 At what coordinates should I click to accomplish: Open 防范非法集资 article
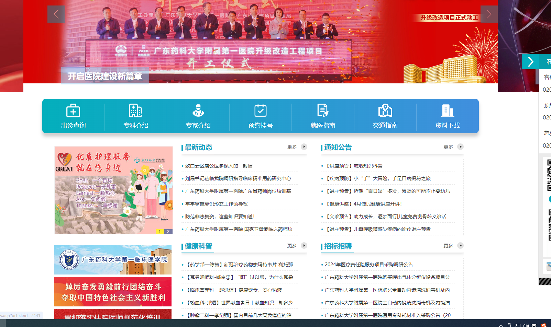tap(220, 217)
